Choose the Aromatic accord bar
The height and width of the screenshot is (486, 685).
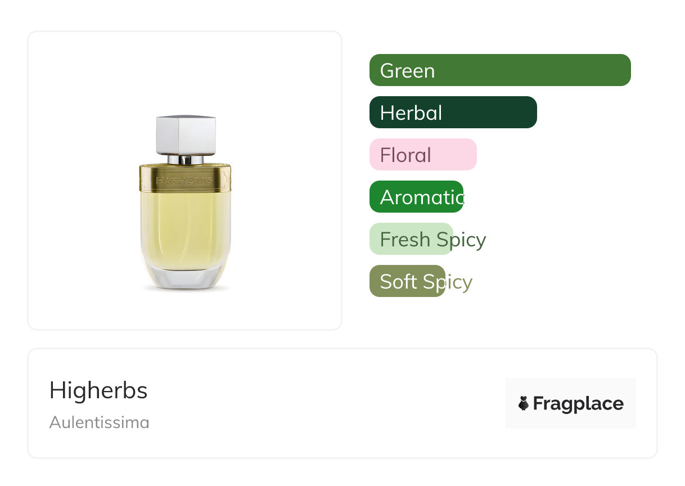tap(416, 197)
